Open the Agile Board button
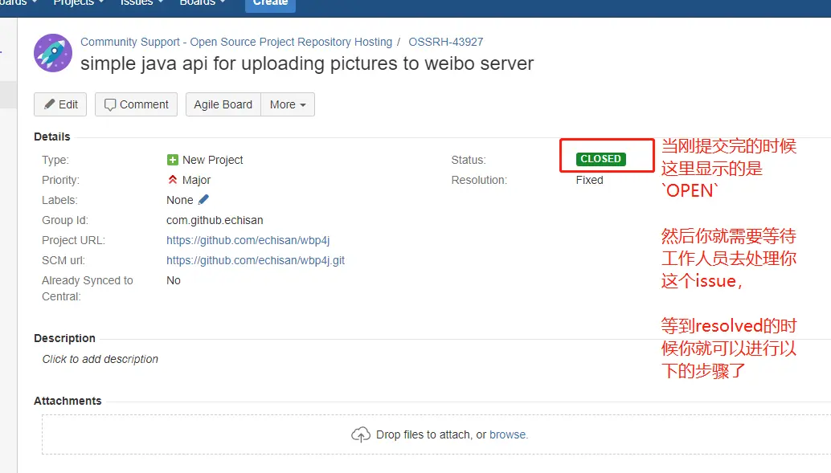831x473 pixels. click(223, 104)
